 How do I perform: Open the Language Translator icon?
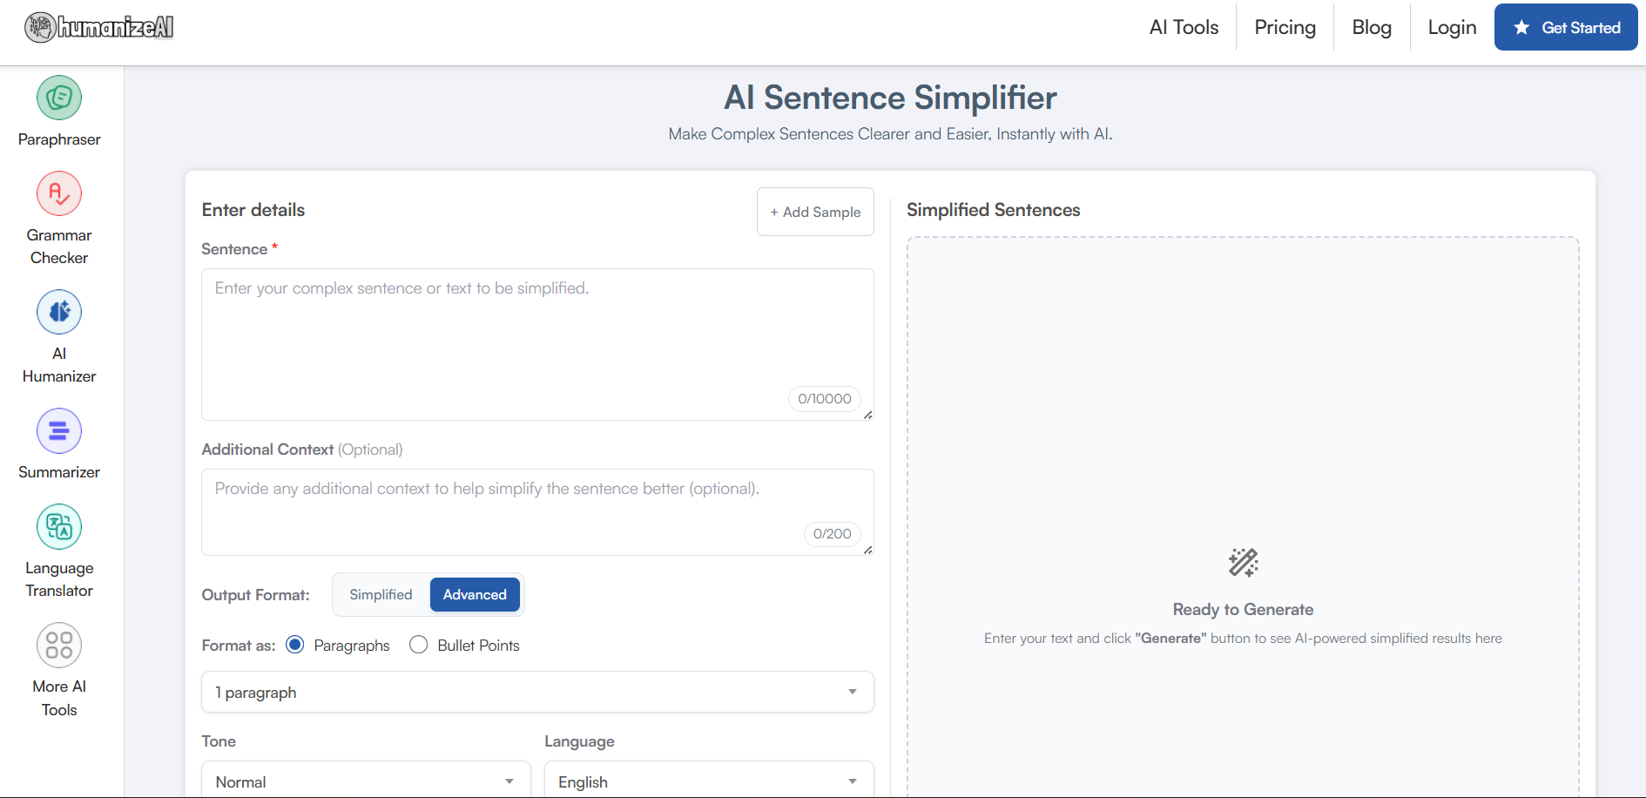point(59,526)
